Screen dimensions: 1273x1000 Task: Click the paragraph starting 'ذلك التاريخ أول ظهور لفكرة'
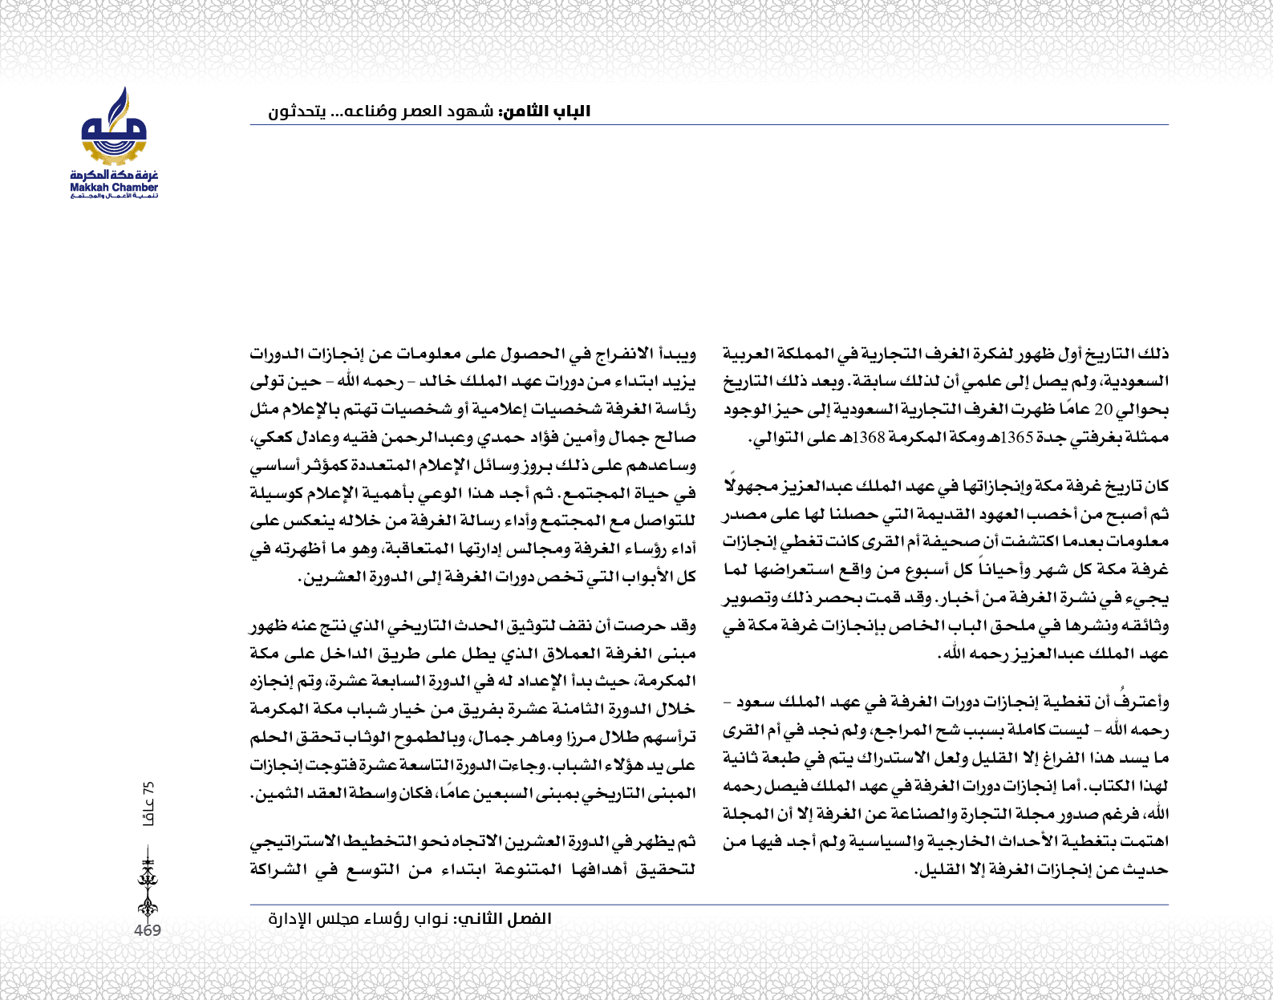pyautogui.click(x=946, y=395)
